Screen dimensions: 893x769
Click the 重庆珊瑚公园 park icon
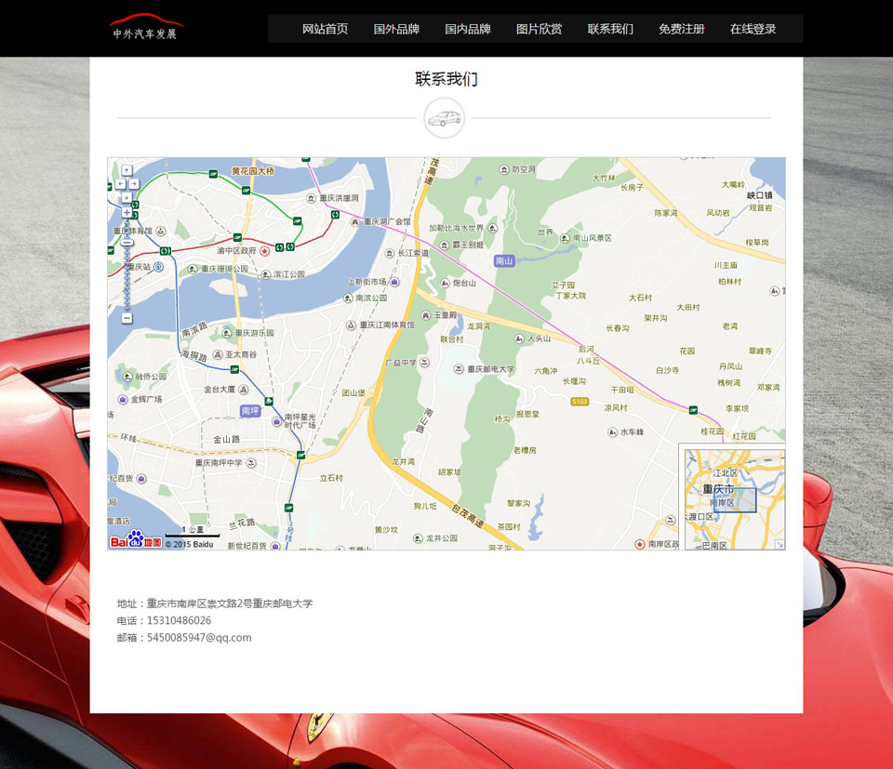tap(193, 269)
